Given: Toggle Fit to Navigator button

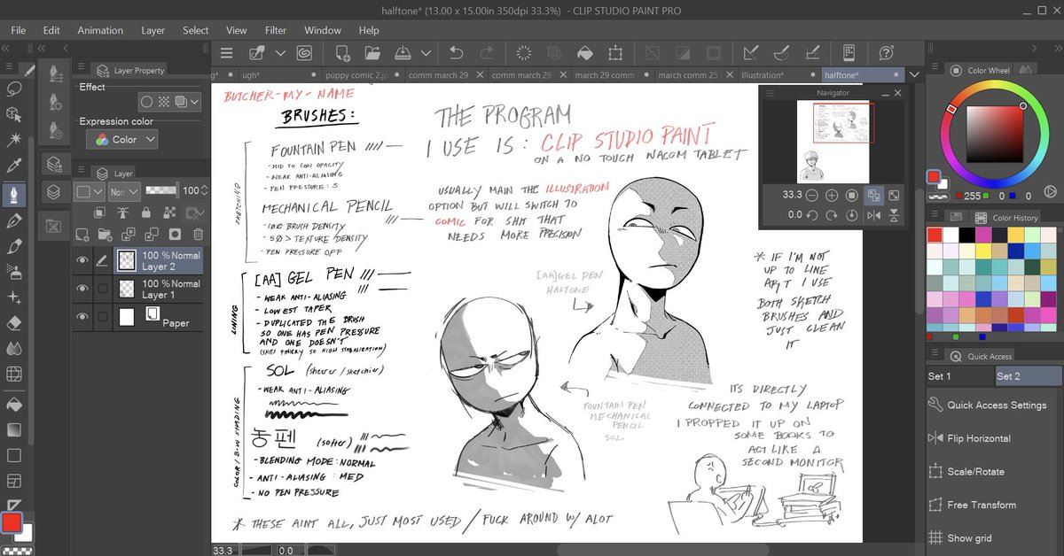Looking at the screenshot, I should click(873, 195).
